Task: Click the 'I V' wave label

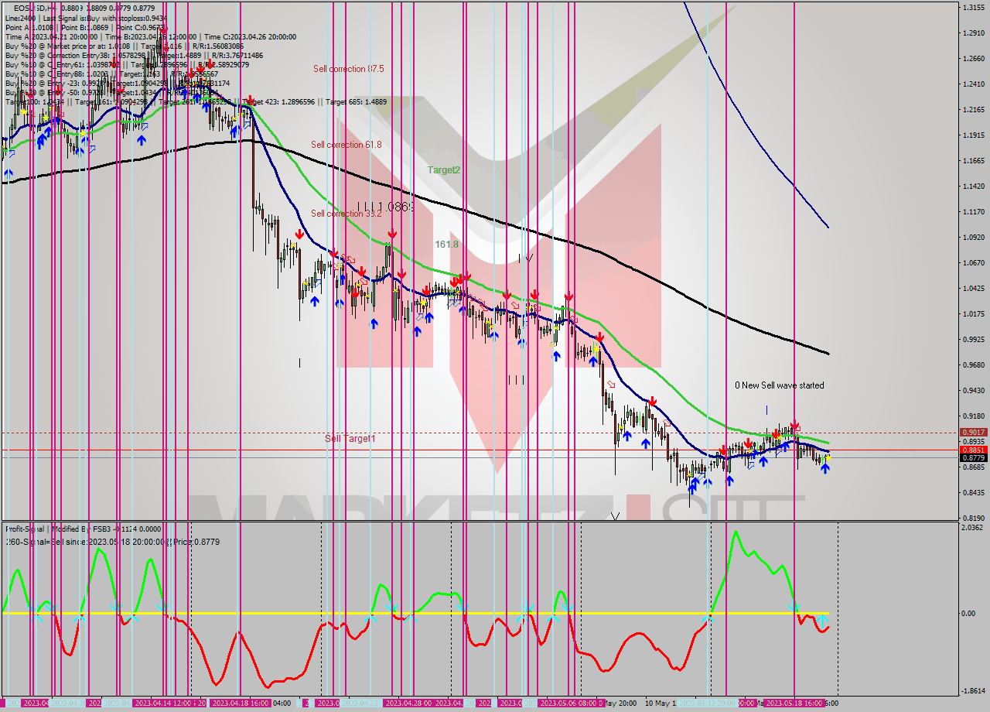Action: click(x=525, y=258)
